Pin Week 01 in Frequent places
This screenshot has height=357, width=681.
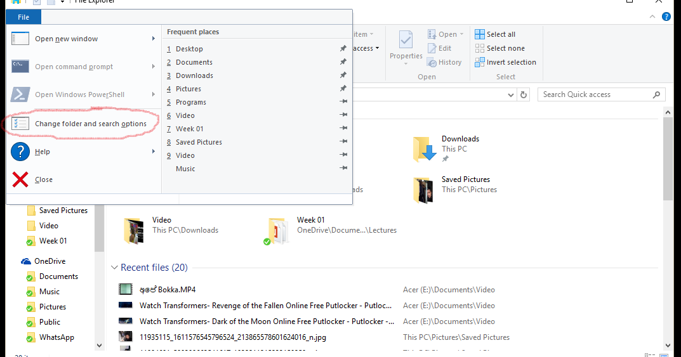pos(343,128)
